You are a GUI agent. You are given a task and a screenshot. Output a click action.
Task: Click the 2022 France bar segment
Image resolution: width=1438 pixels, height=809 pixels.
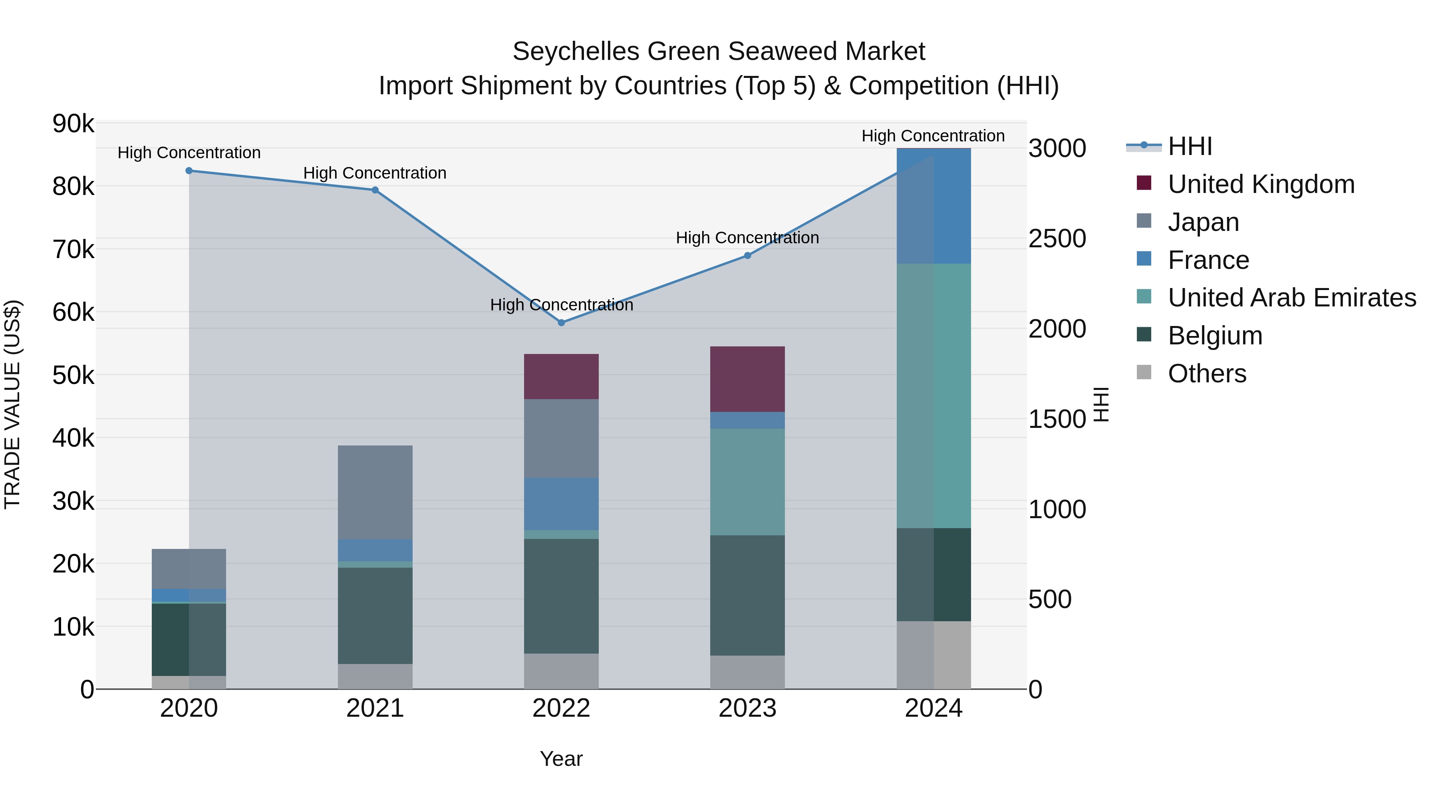[x=562, y=504]
